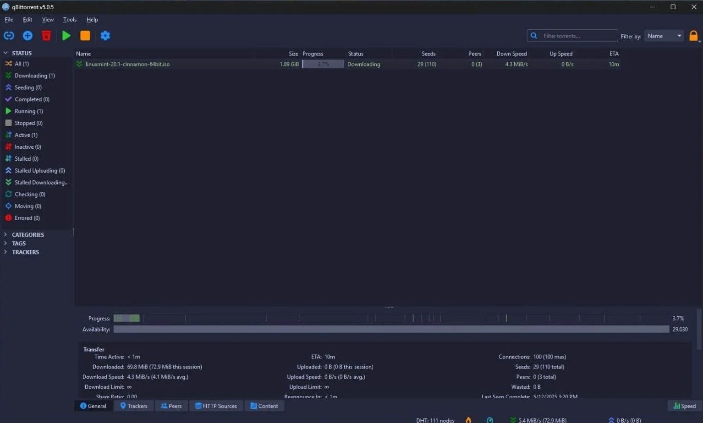Start torrents with the green play icon
703x423 pixels.
point(66,36)
